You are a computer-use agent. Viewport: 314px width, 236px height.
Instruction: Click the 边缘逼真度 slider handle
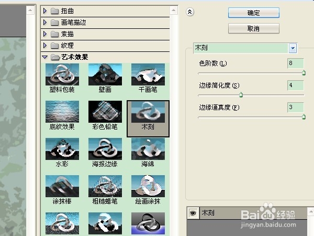point(304,117)
